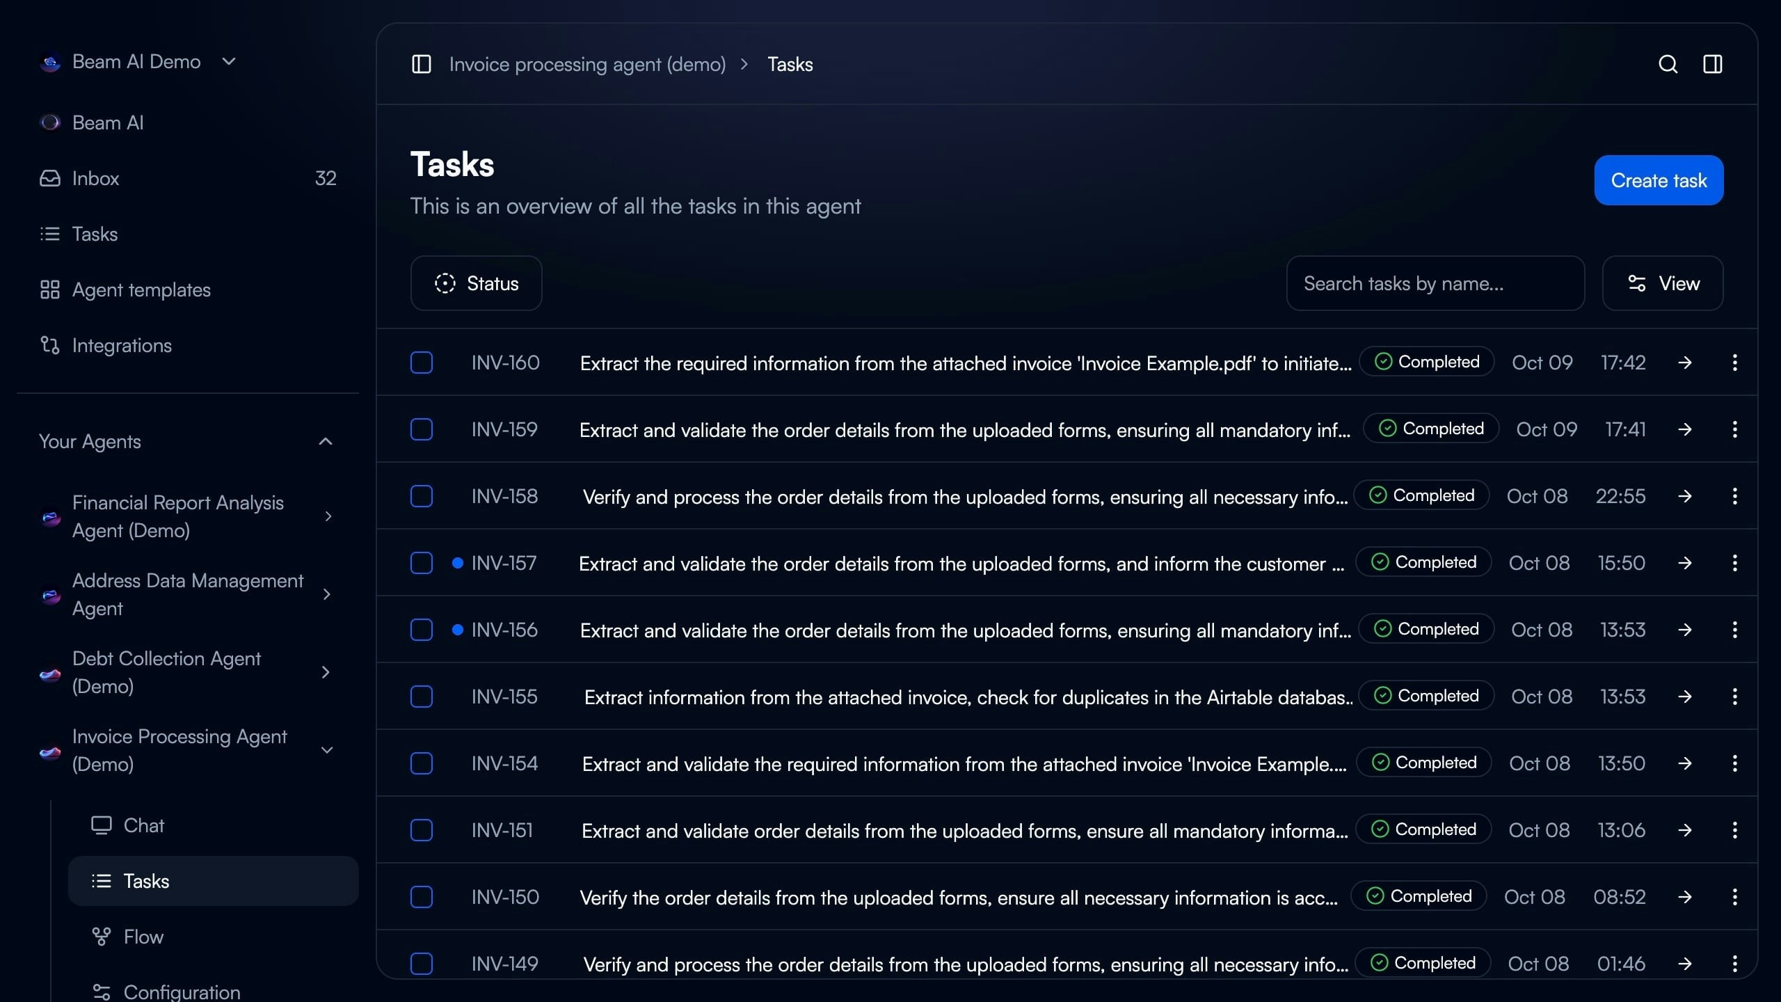Open Agent templates in the sidebar
Viewport: 1781px width, 1002px height.
coord(141,289)
